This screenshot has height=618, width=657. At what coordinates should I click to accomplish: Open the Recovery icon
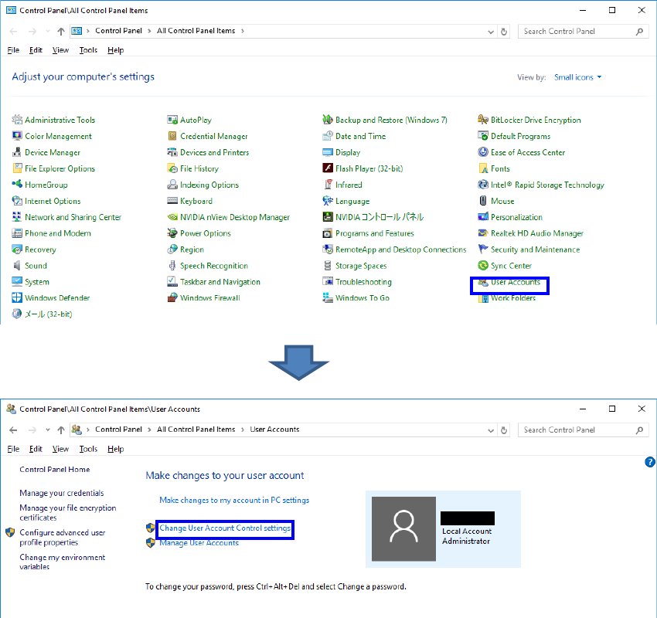point(17,250)
